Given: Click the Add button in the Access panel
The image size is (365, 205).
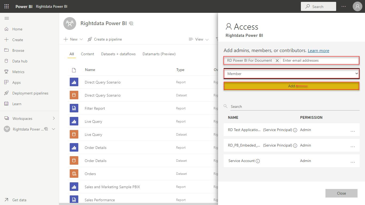Looking at the screenshot, I should coord(291,86).
